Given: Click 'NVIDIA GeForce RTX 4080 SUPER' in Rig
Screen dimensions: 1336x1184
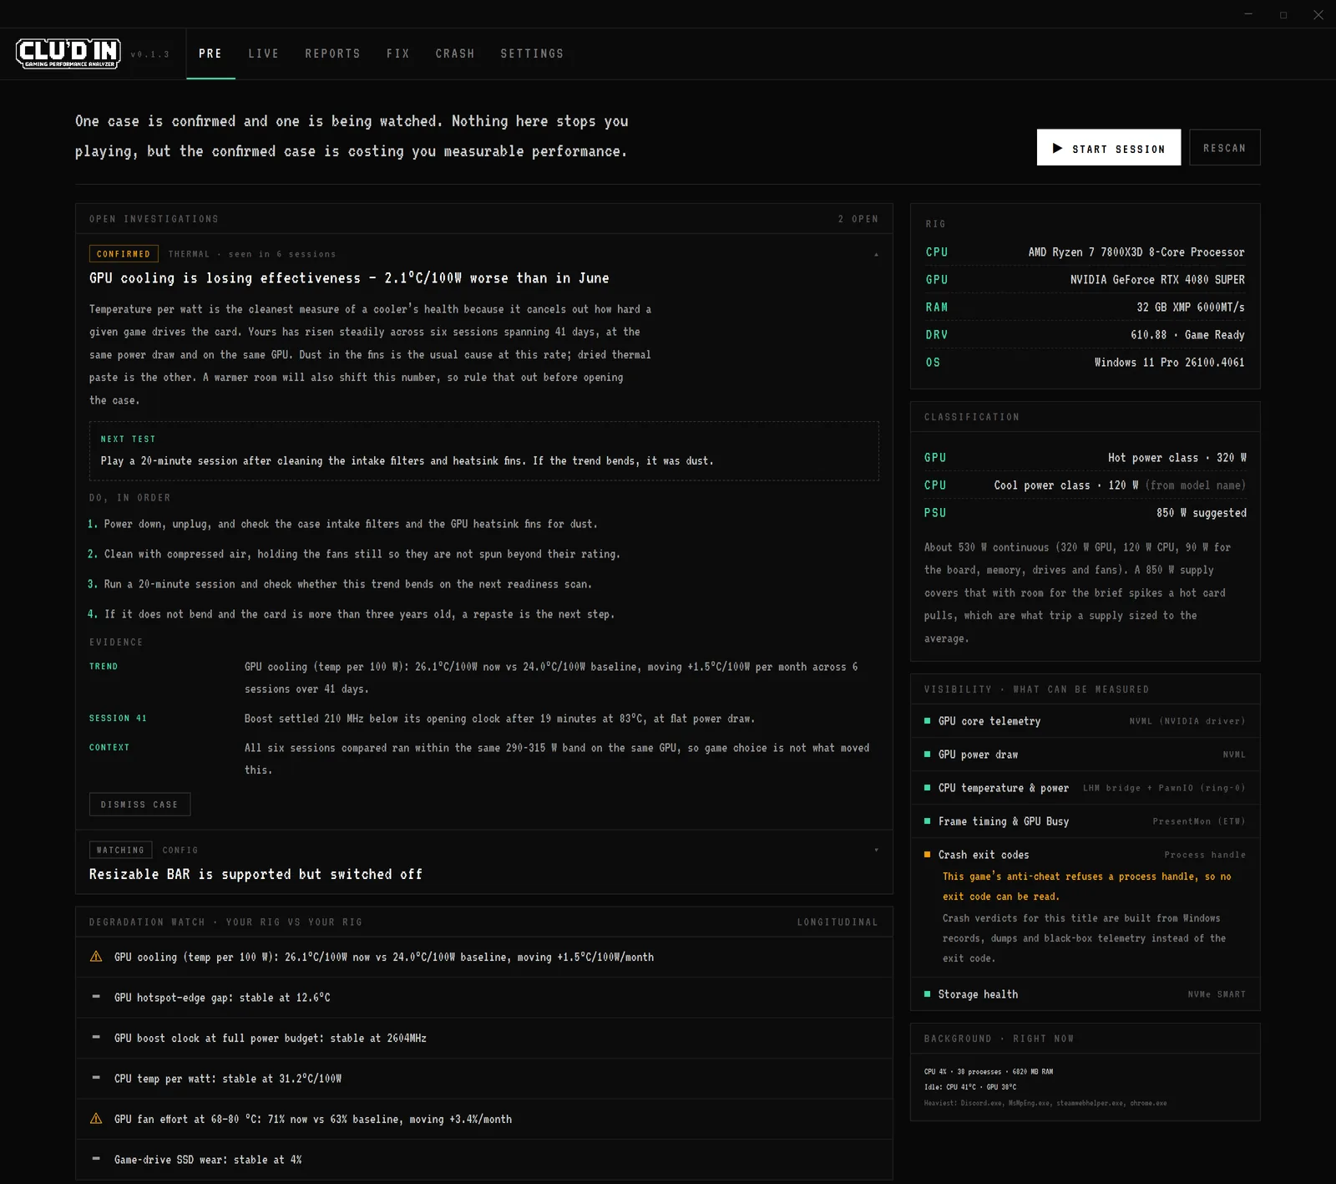Looking at the screenshot, I should (1157, 280).
